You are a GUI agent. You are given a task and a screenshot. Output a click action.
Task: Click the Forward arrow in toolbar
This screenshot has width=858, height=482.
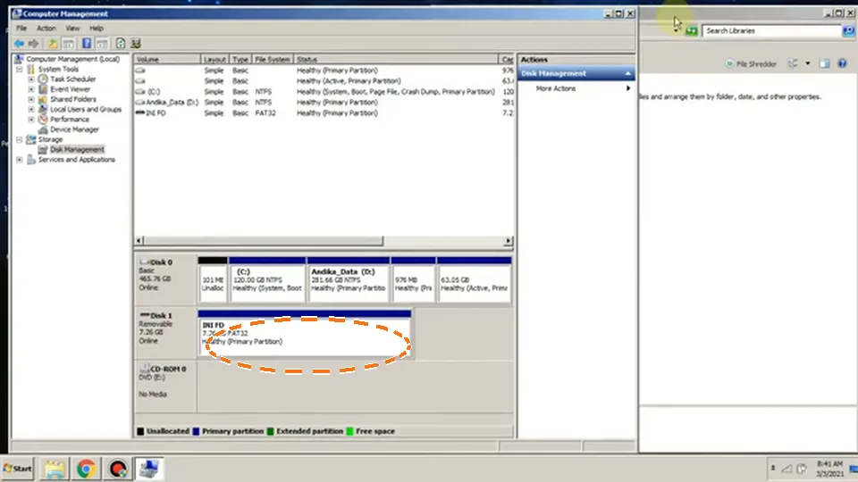(x=33, y=44)
